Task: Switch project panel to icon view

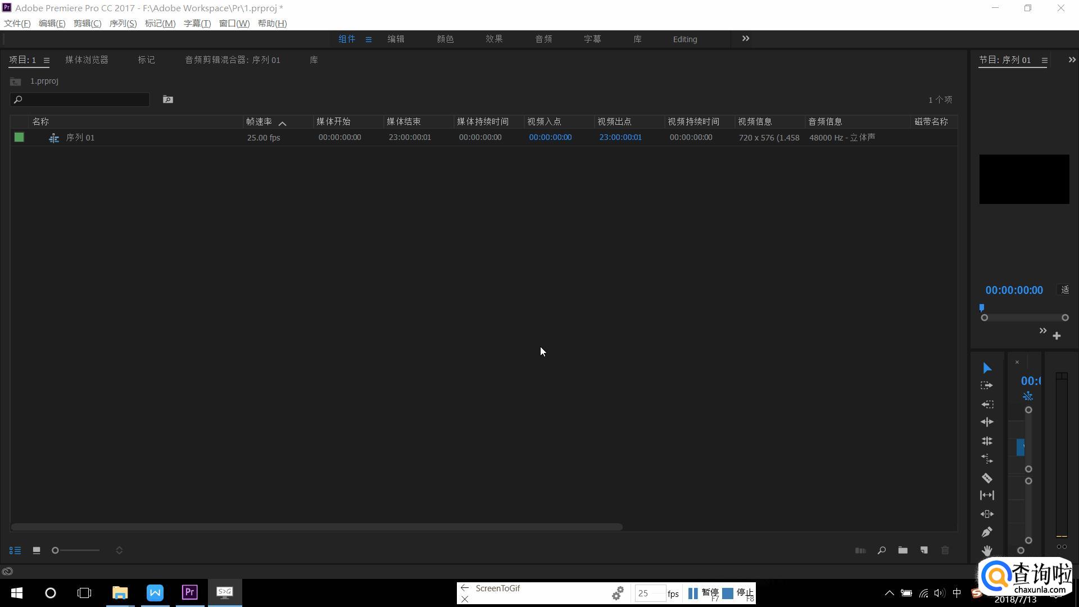Action: pos(37,550)
